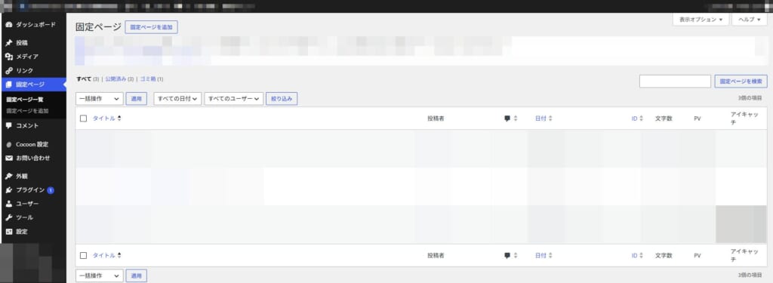Open プラグイン in the sidebar menu
The width and height of the screenshot is (773, 283).
tap(30, 190)
